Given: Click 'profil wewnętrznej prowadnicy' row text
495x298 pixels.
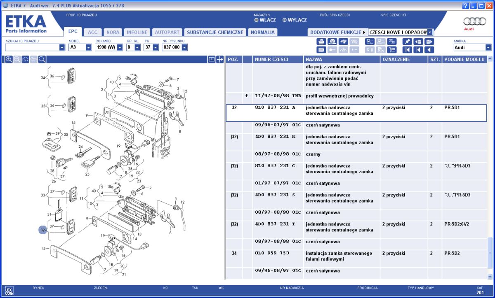Looking at the screenshot, I should [x=339, y=96].
